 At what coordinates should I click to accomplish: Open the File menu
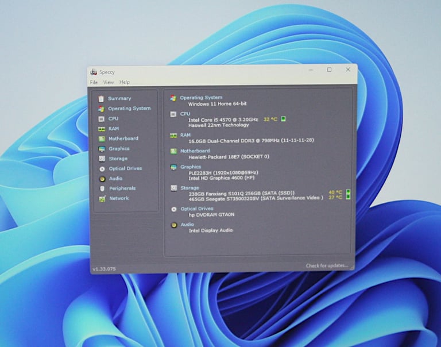click(x=94, y=82)
